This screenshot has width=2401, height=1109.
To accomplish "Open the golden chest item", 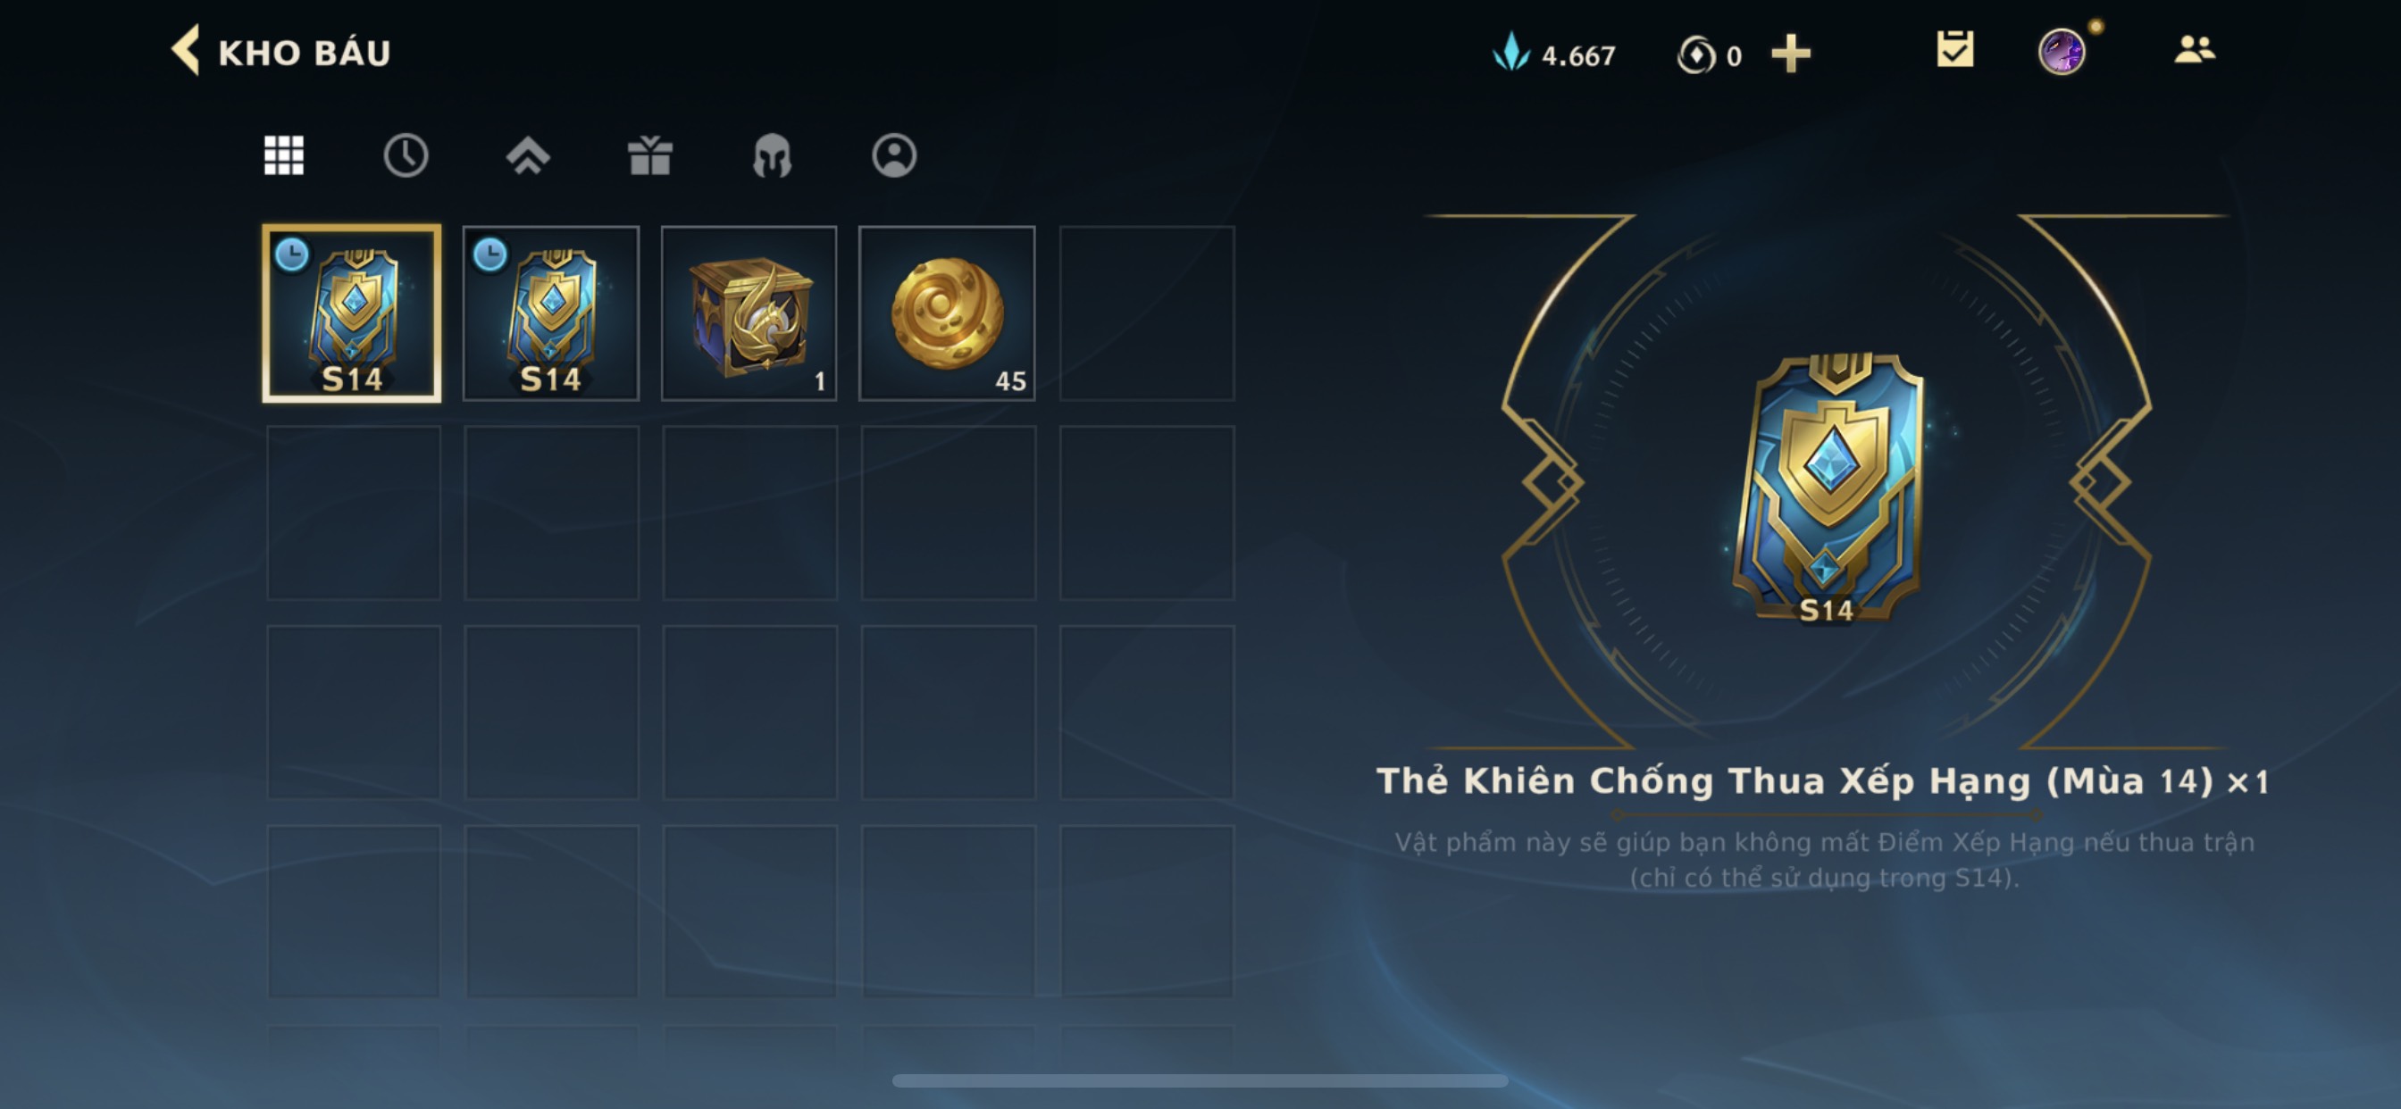I will pyautogui.click(x=749, y=314).
